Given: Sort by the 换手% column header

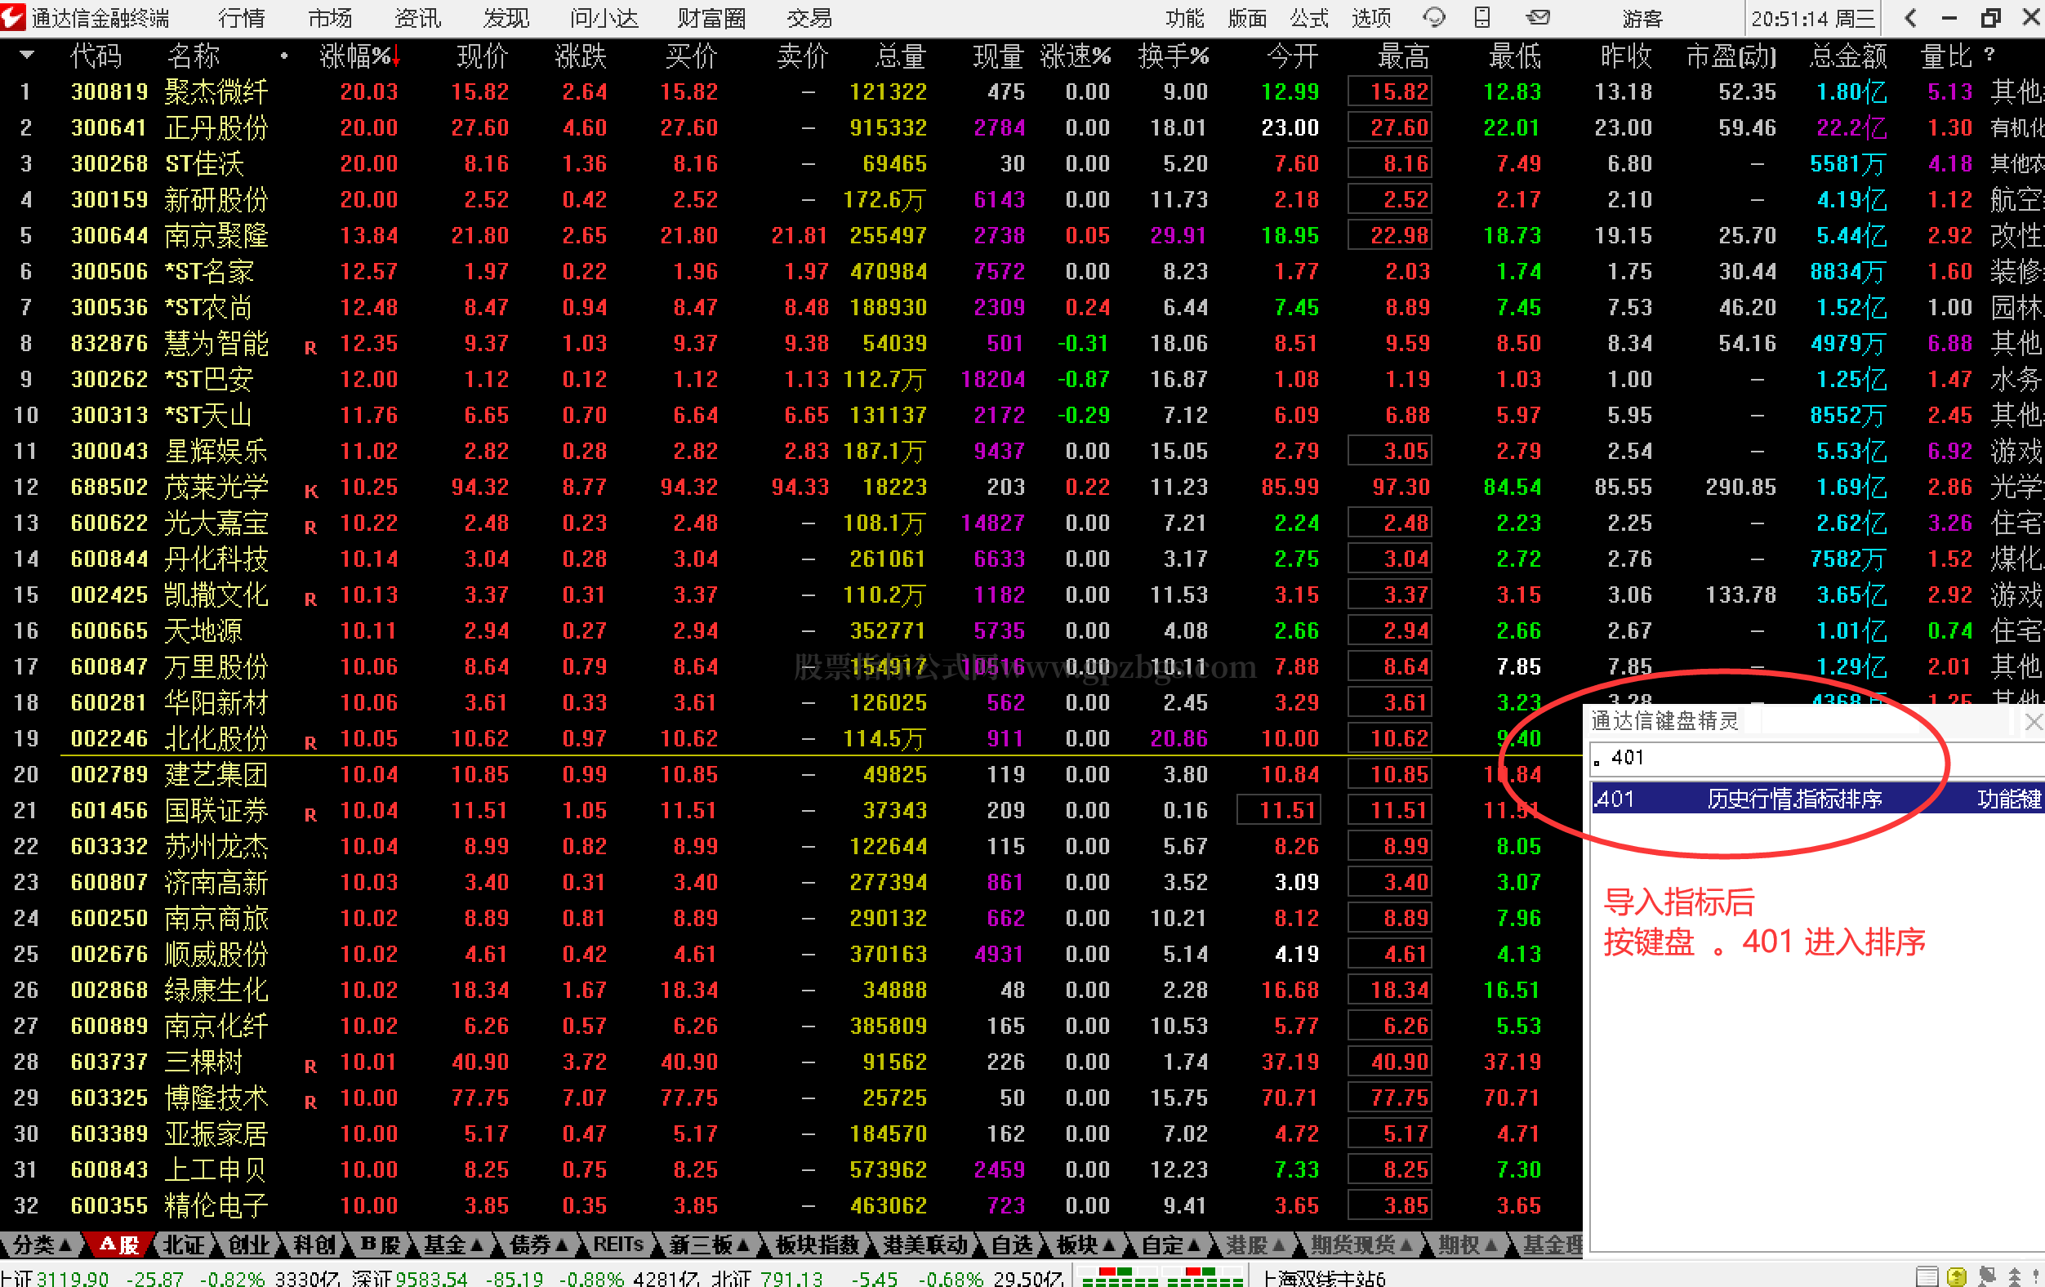Looking at the screenshot, I should (1174, 56).
